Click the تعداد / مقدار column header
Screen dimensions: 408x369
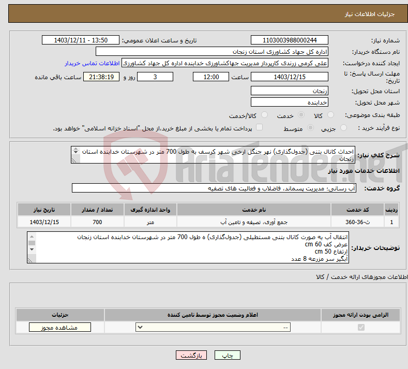point(97,210)
